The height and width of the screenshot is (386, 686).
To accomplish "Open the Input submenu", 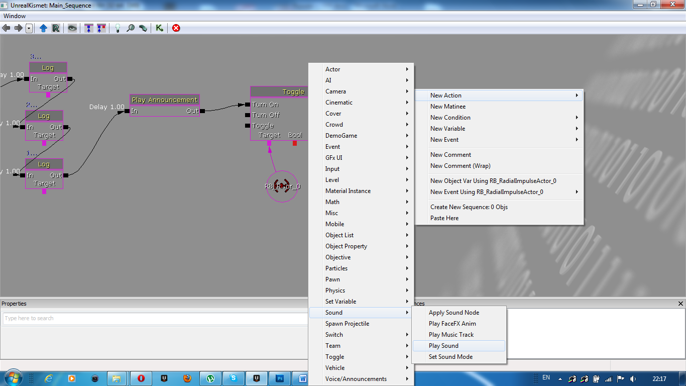I will (361, 169).
